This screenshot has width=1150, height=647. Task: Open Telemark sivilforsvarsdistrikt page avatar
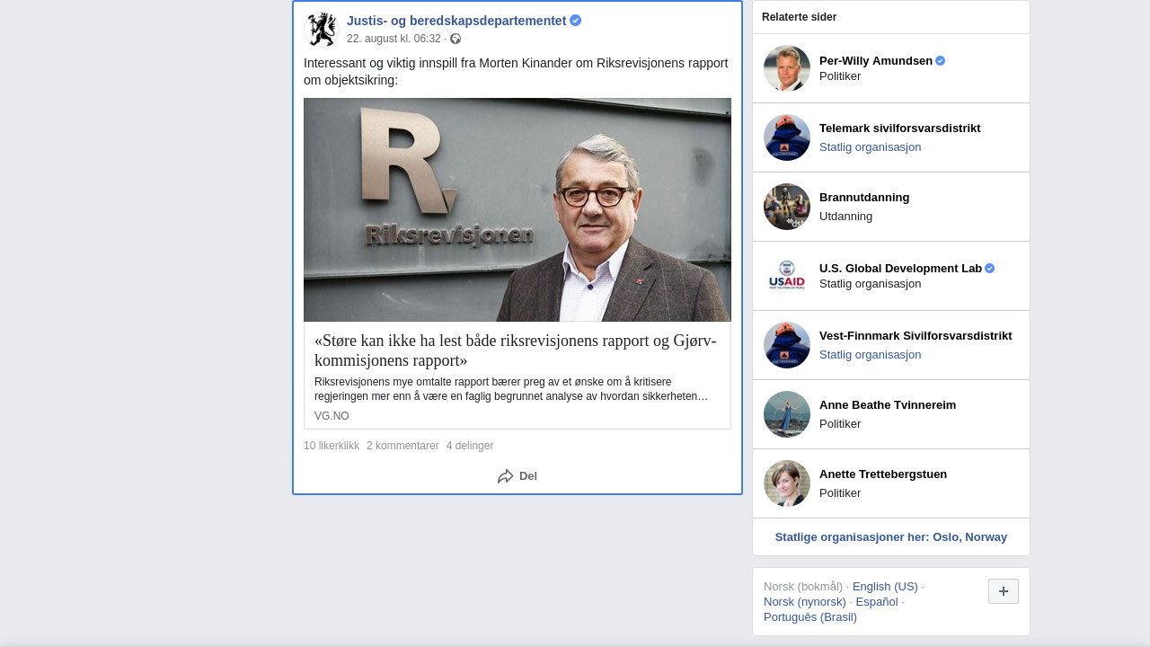point(787,137)
